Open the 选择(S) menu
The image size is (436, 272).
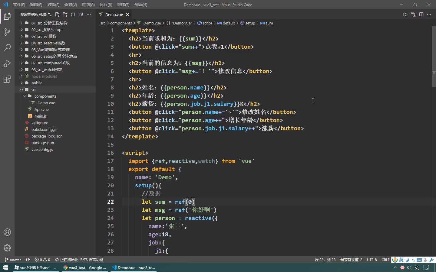point(53,5)
